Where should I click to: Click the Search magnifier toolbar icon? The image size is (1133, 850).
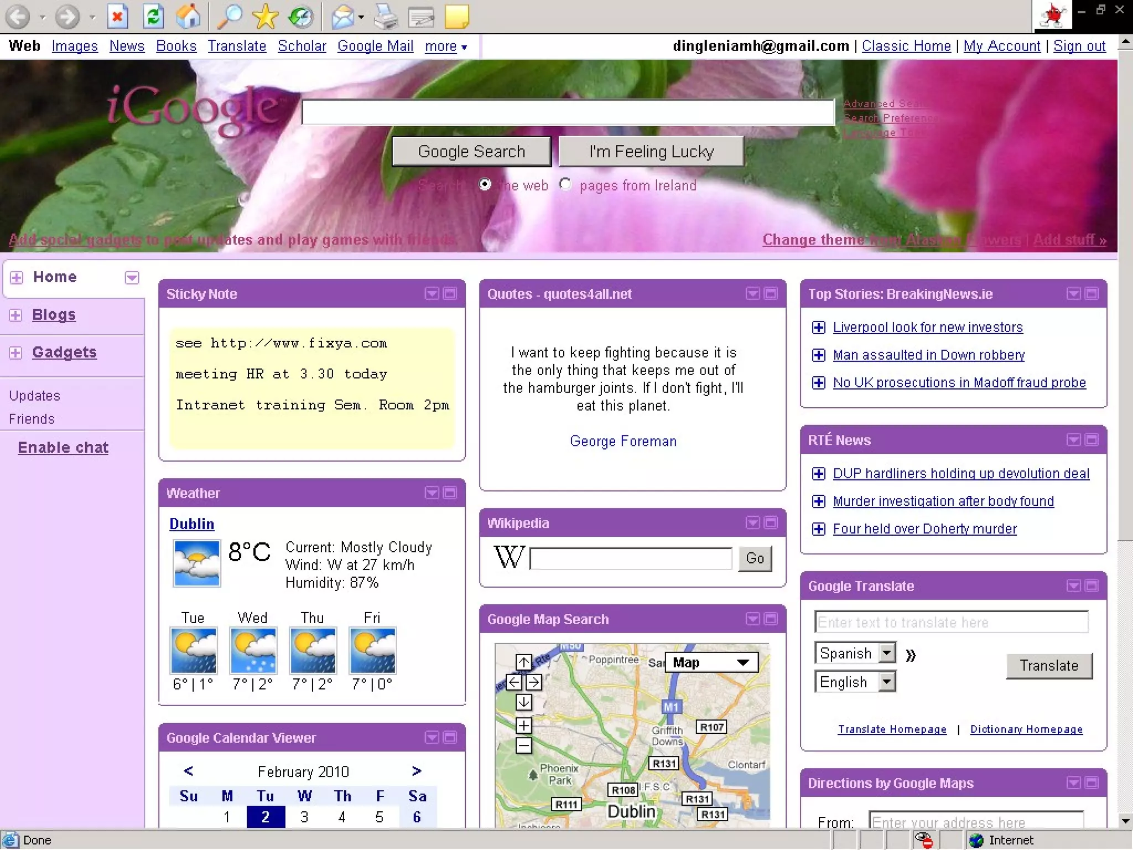(x=230, y=17)
